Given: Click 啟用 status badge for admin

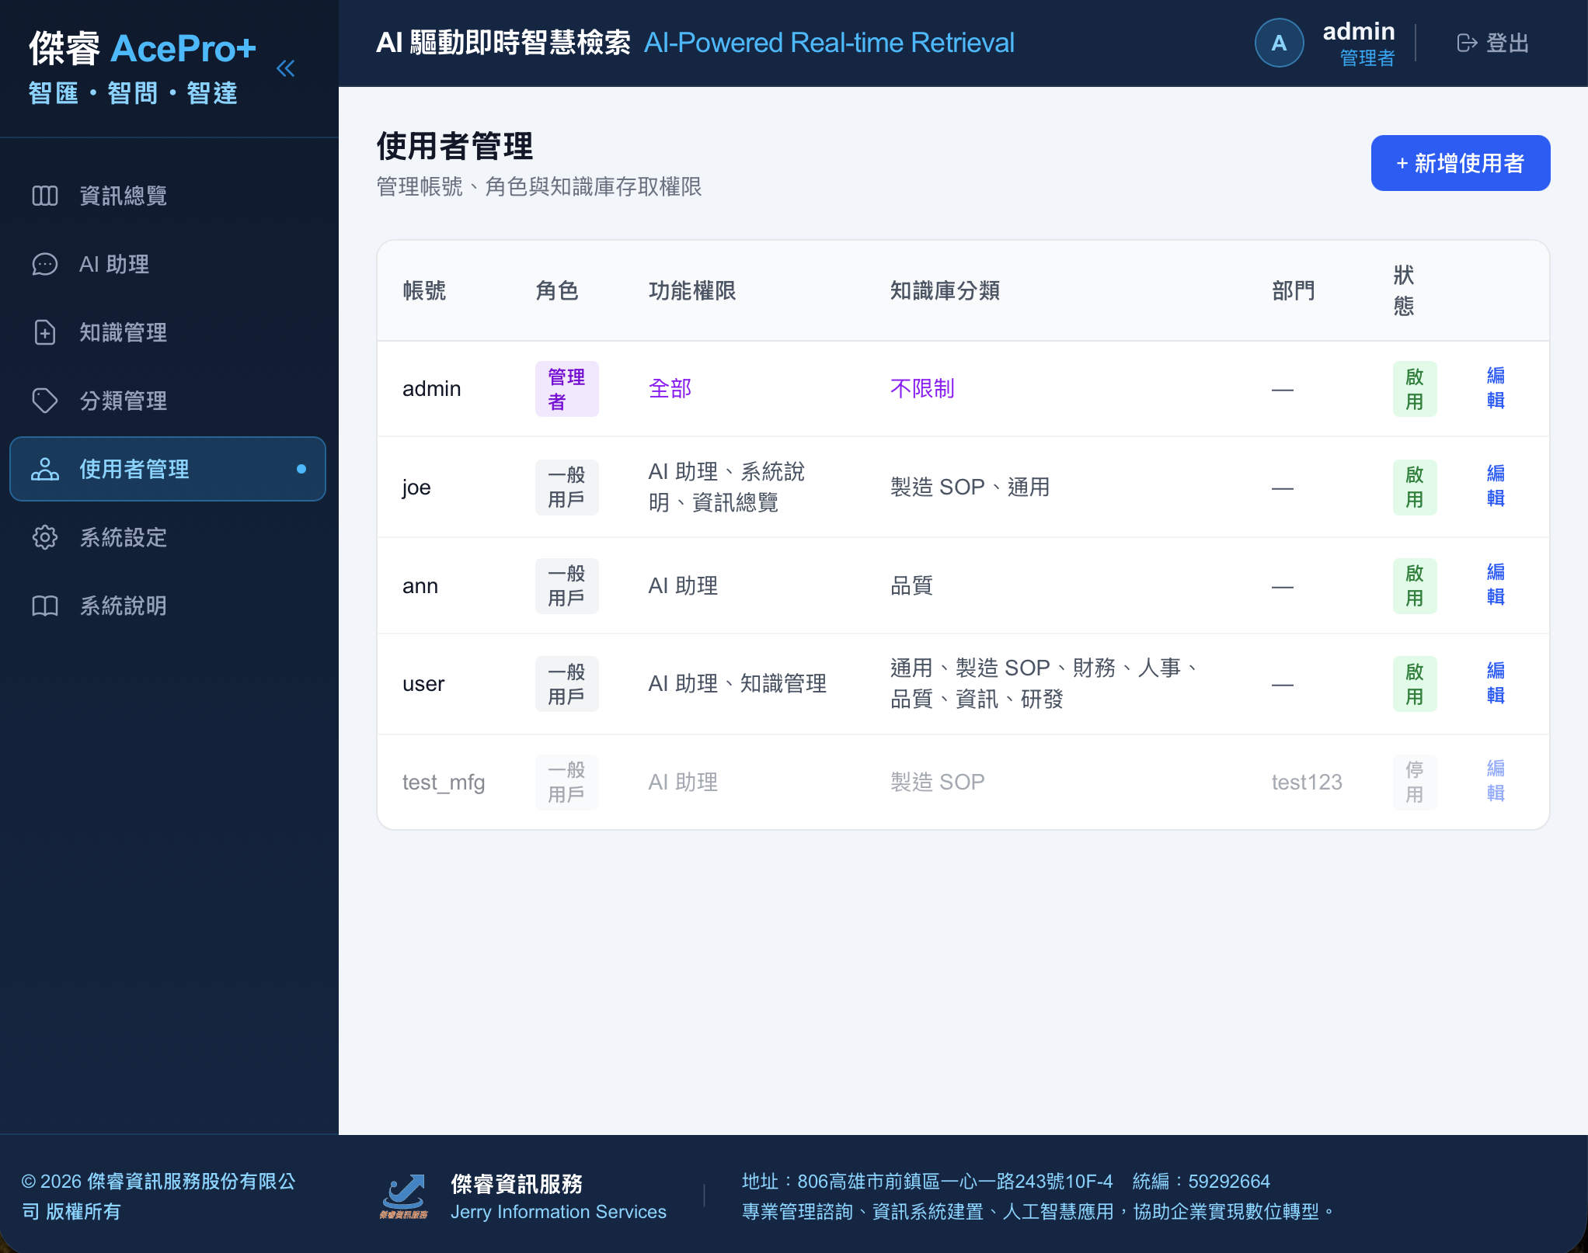Looking at the screenshot, I should point(1415,389).
